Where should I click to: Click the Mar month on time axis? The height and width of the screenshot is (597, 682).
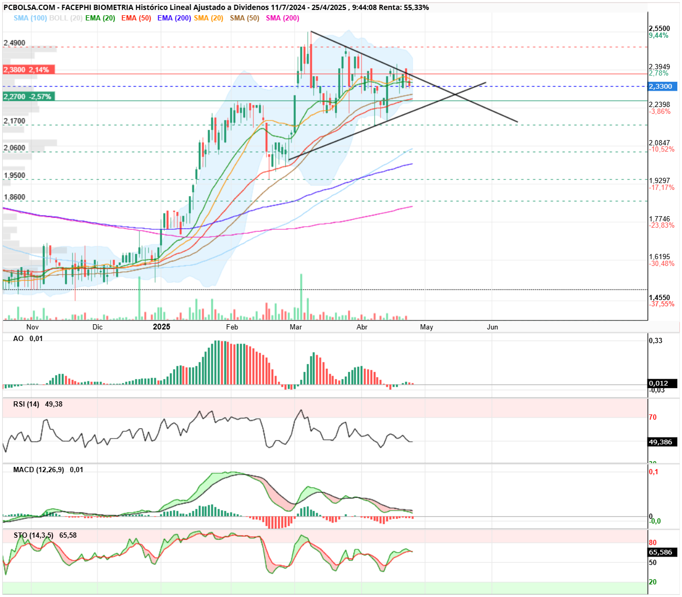(x=296, y=327)
